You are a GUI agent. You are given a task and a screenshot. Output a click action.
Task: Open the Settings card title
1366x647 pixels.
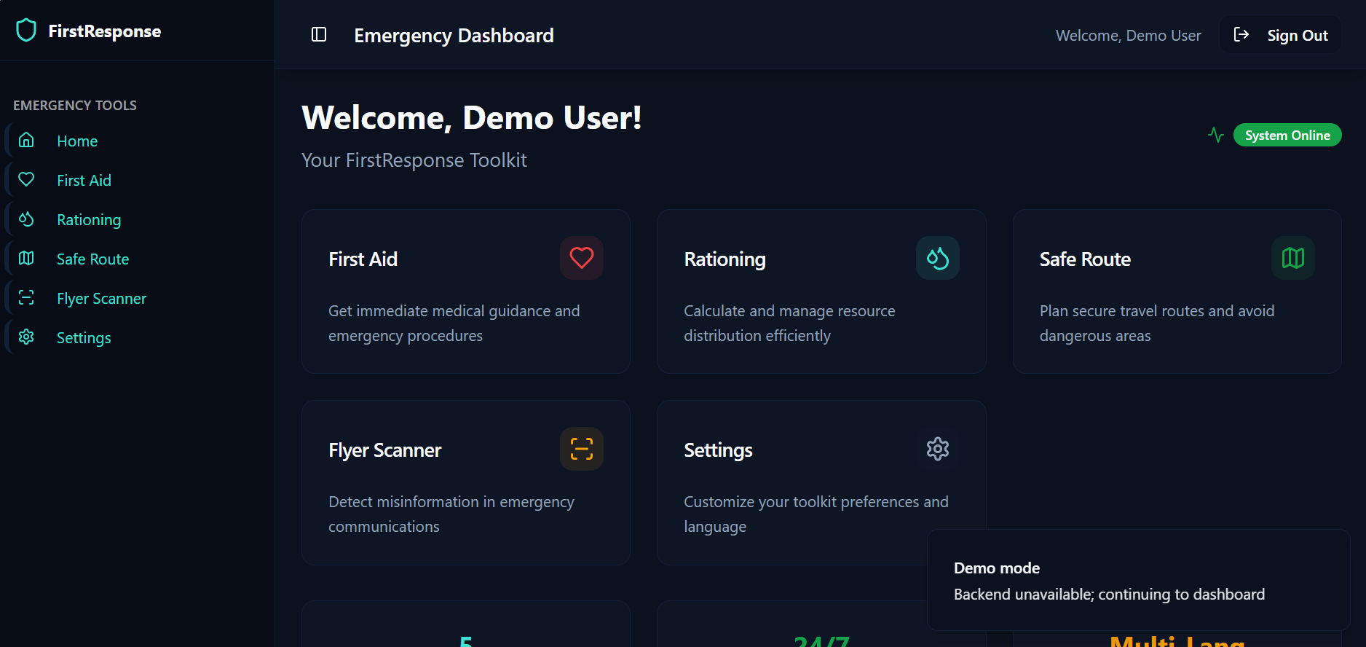pyautogui.click(x=718, y=450)
